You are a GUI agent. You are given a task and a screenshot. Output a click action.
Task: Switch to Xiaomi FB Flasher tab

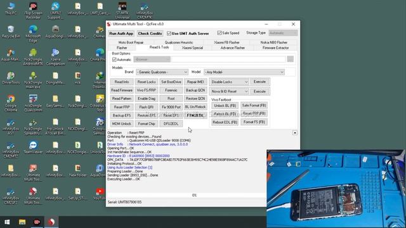(226, 42)
